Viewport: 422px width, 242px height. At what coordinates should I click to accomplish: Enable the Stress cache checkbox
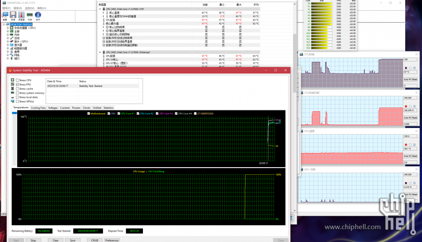point(17,89)
